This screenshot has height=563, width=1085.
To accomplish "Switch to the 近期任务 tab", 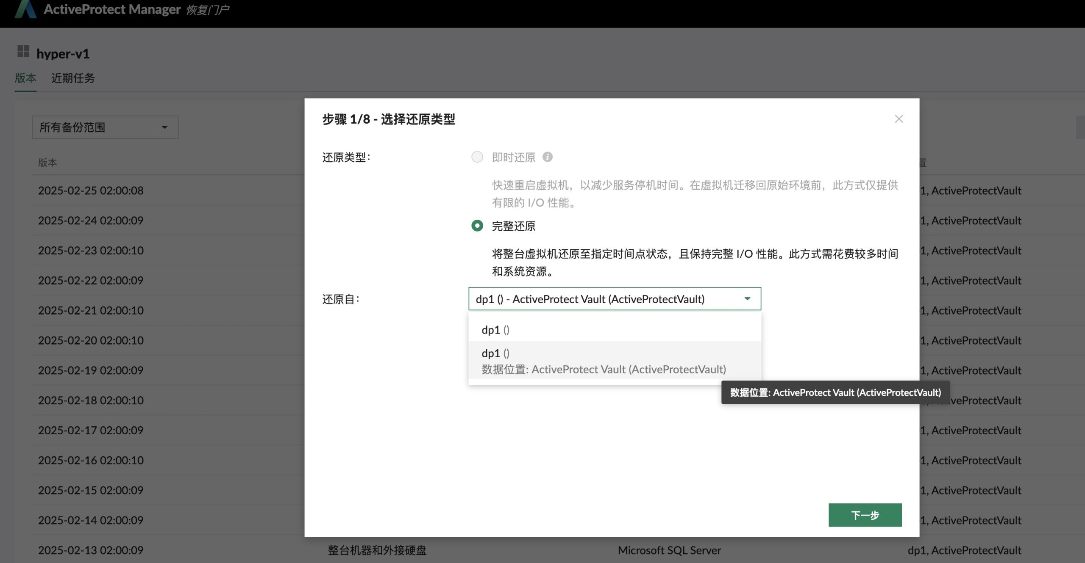I will point(73,78).
